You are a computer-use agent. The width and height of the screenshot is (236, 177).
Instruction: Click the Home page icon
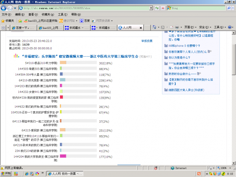[155, 27]
